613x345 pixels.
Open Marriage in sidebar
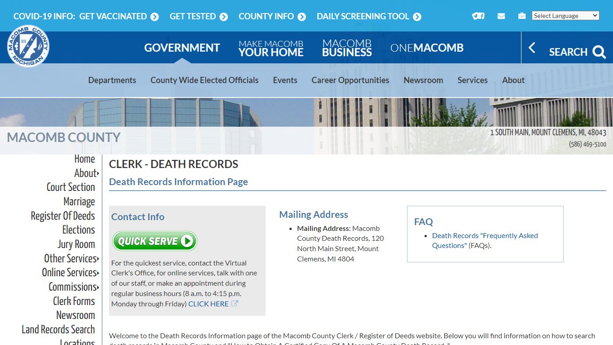(x=79, y=202)
